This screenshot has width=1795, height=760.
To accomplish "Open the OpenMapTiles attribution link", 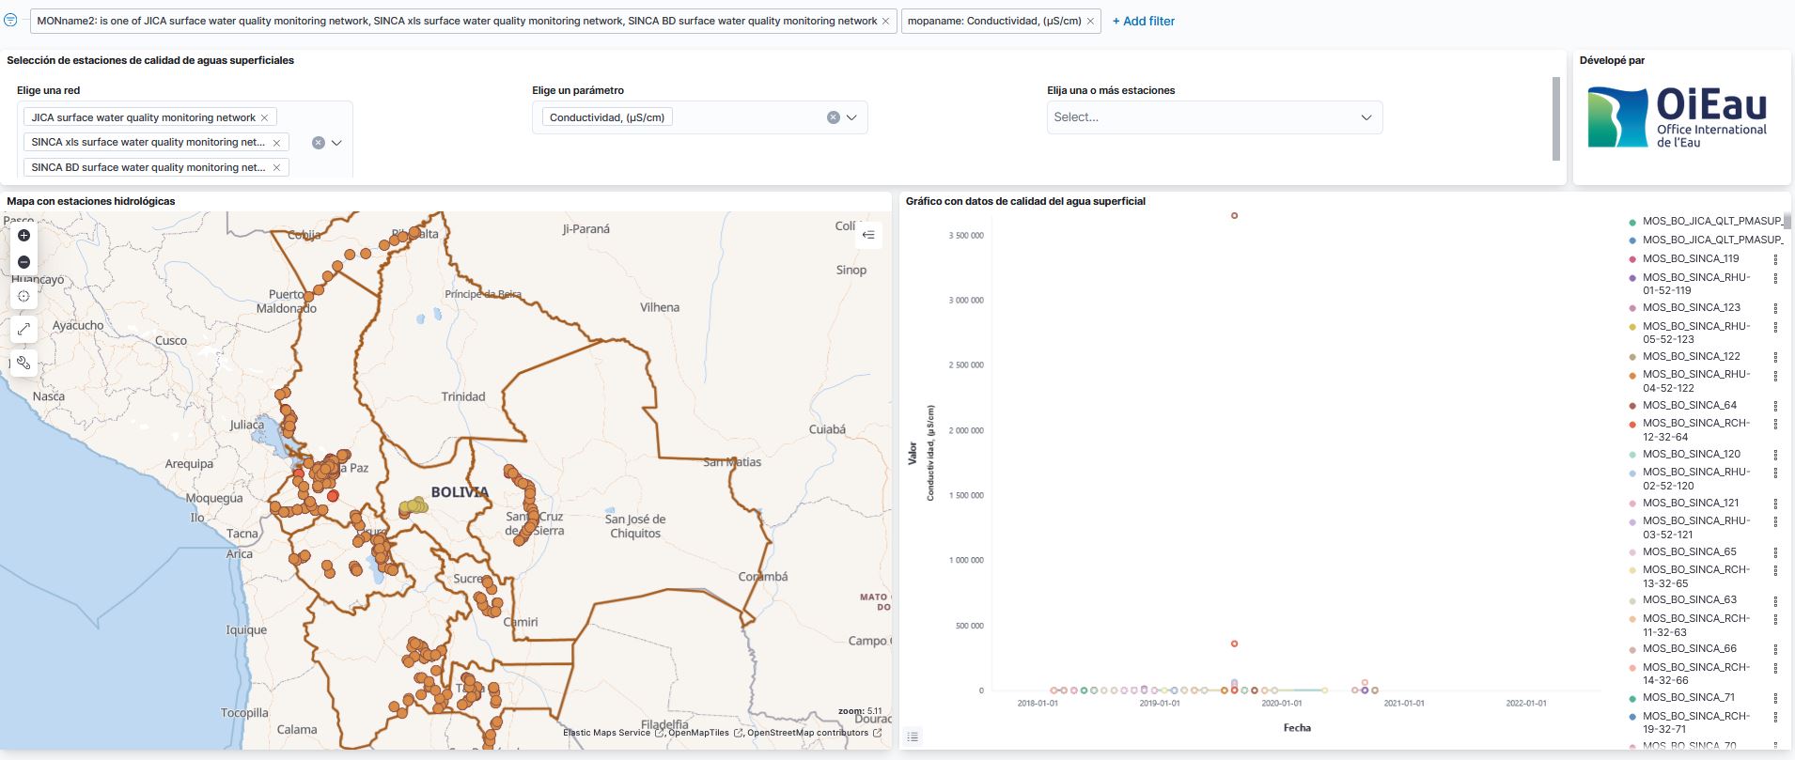I will point(698,733).
